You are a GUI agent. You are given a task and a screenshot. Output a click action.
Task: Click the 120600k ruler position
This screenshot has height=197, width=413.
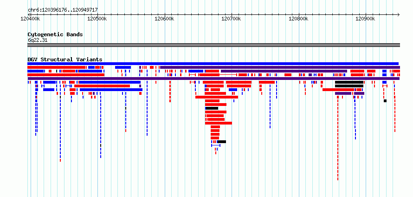(x=165, y=19)
